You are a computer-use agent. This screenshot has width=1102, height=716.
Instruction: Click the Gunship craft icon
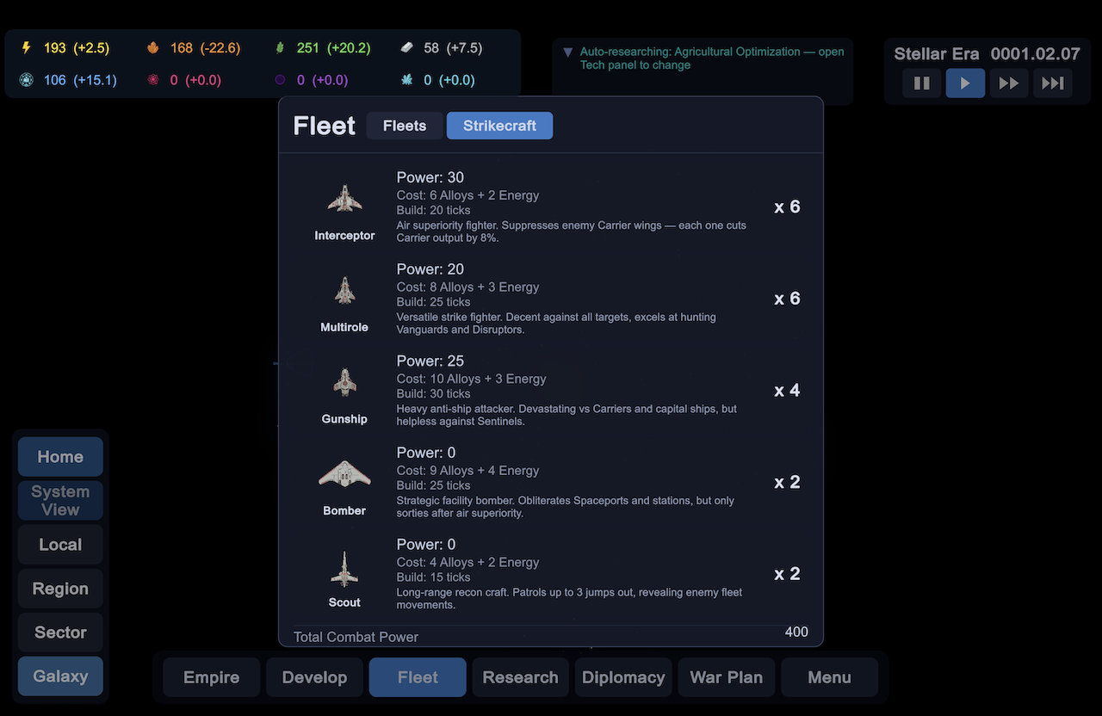pyautogui.click(x=344, y=383)
